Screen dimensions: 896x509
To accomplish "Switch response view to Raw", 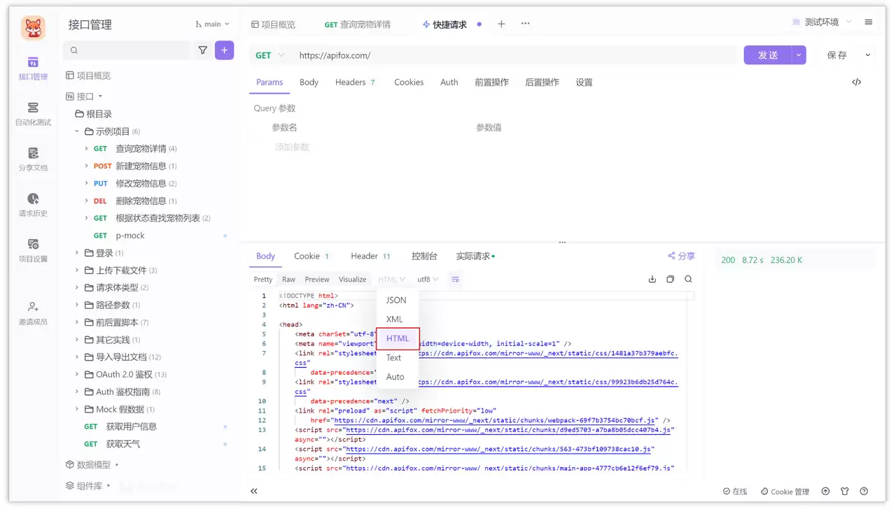I will click(288, 279).
